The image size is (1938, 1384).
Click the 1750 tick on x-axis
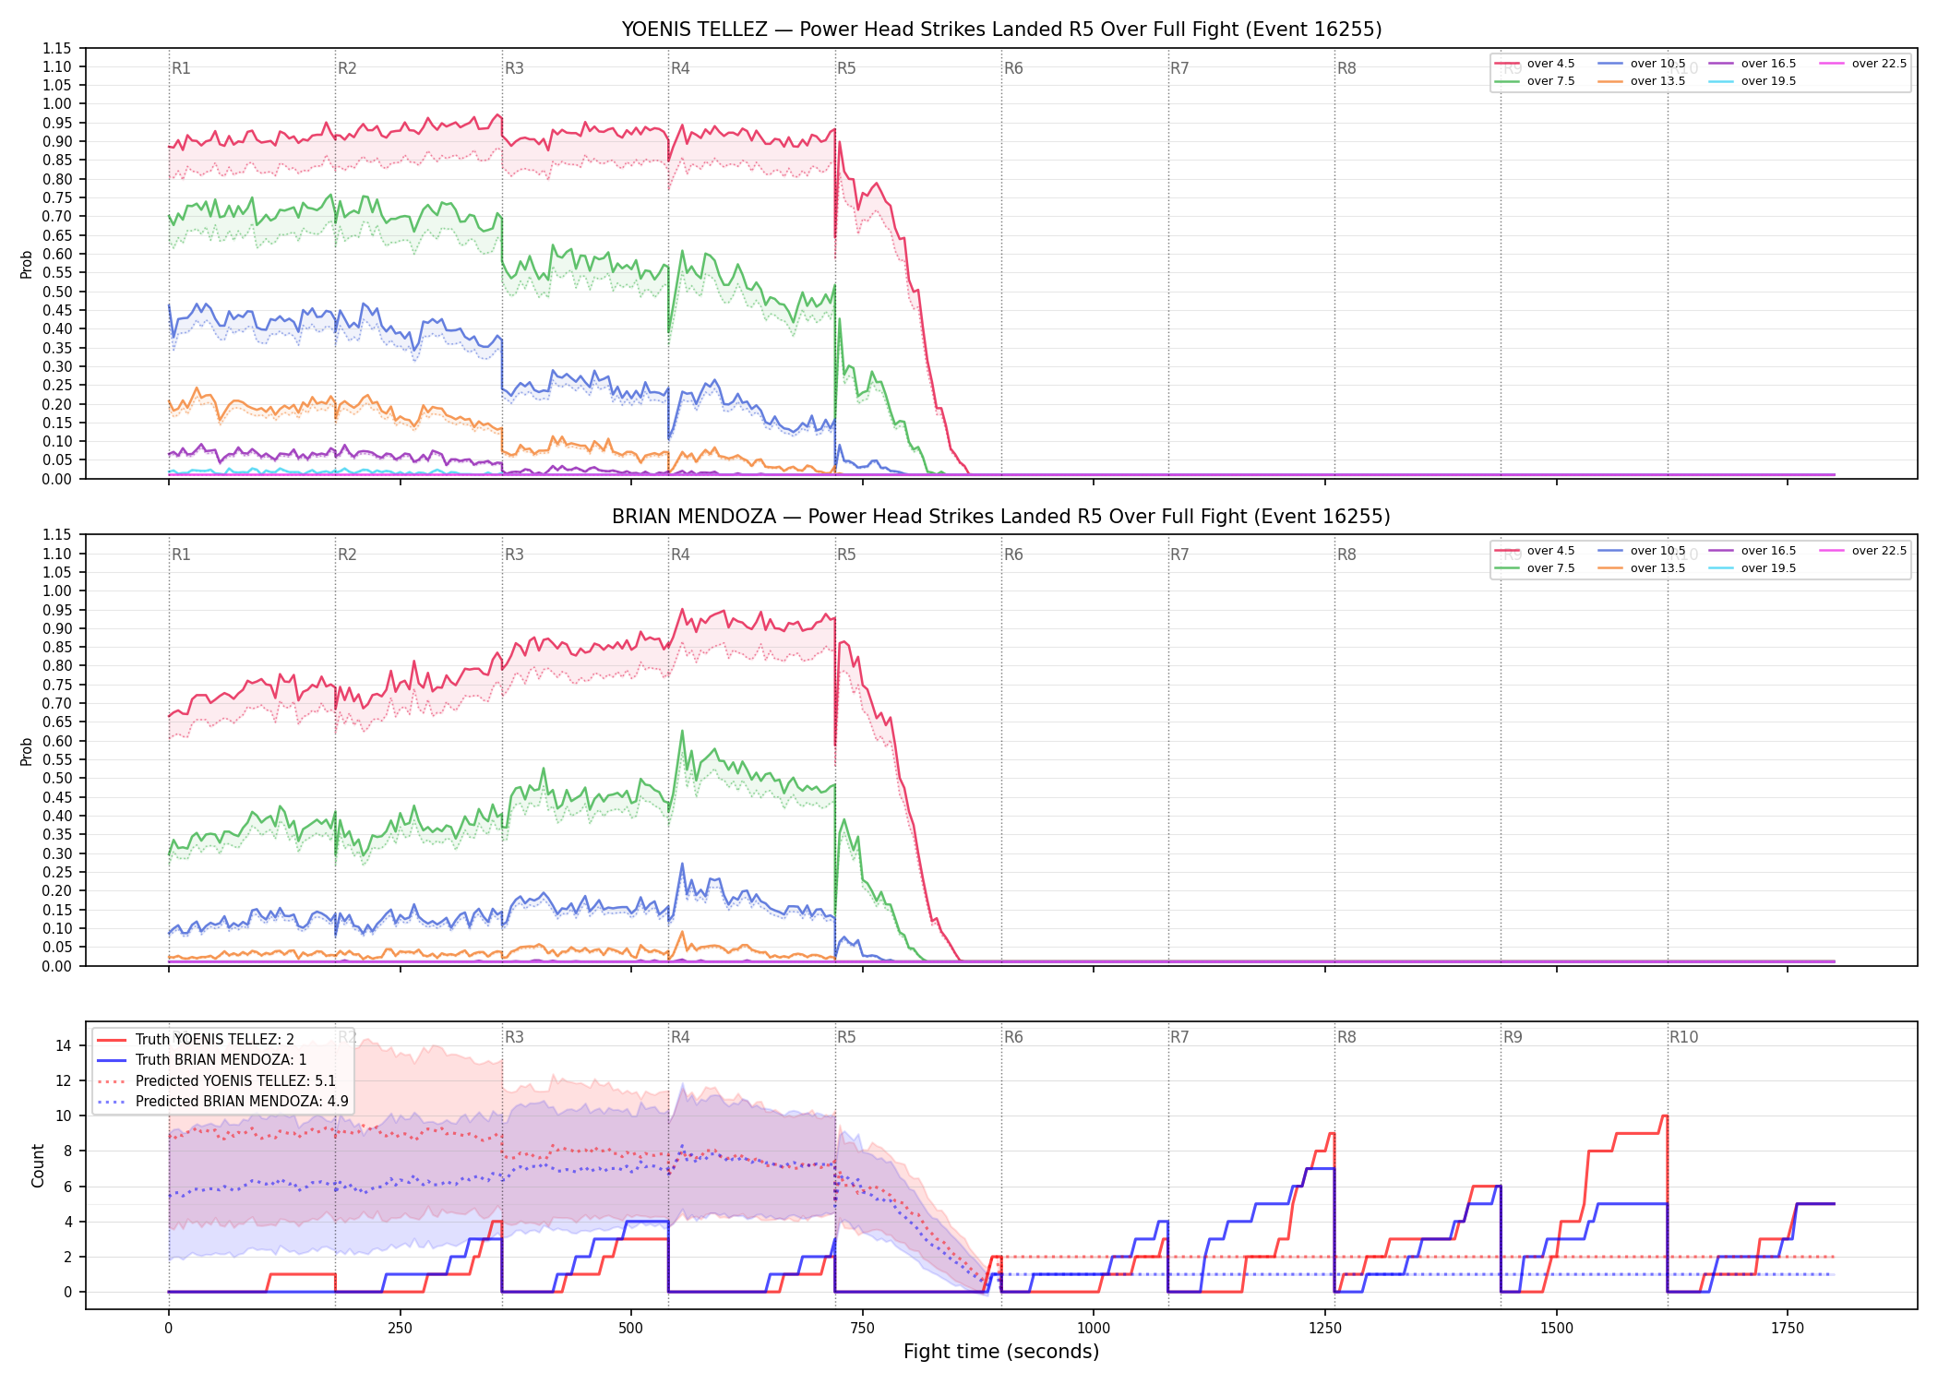pos(1788,1329)
